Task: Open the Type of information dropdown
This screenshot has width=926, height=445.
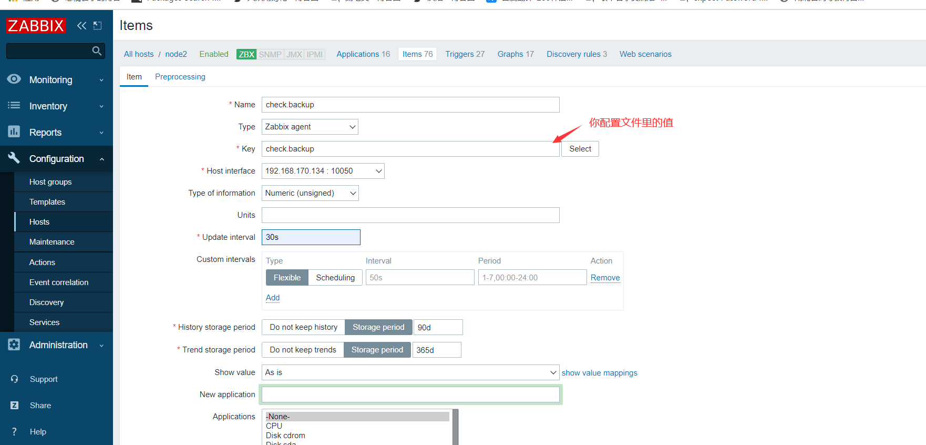Action: coord(310,193)
